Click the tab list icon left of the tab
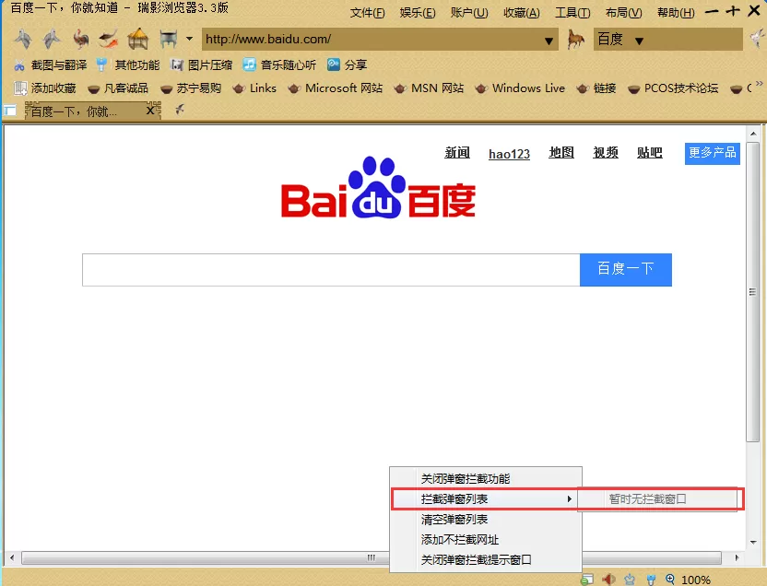Viewport: 767px width, 586px height. (10, 111)
